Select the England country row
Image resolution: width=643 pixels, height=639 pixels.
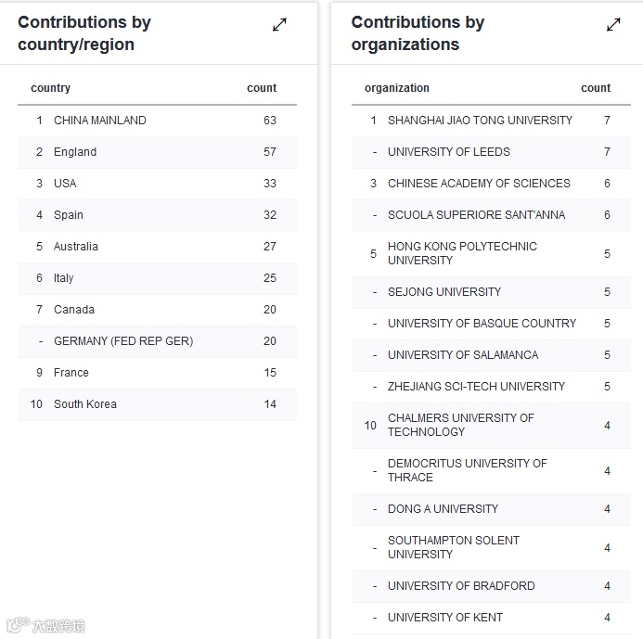click(75, 152)
